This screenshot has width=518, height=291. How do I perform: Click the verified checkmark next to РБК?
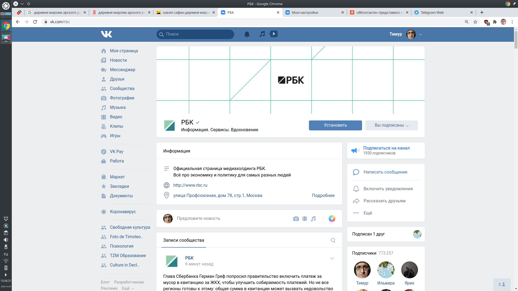197,123
